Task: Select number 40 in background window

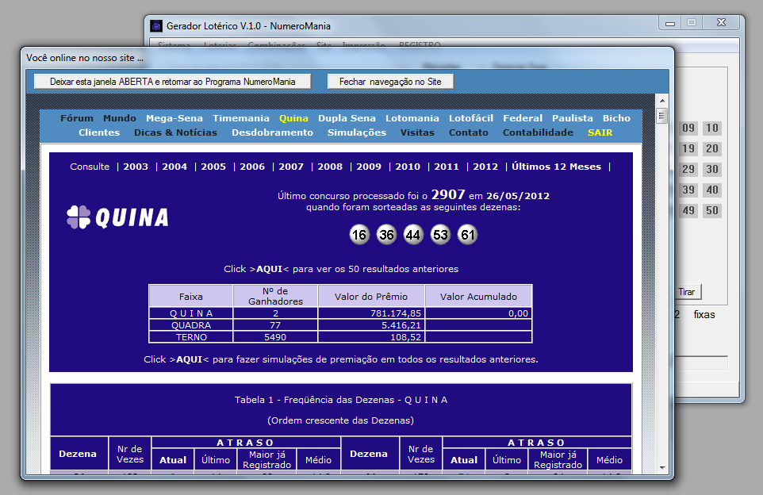Action: pos(712,190)
